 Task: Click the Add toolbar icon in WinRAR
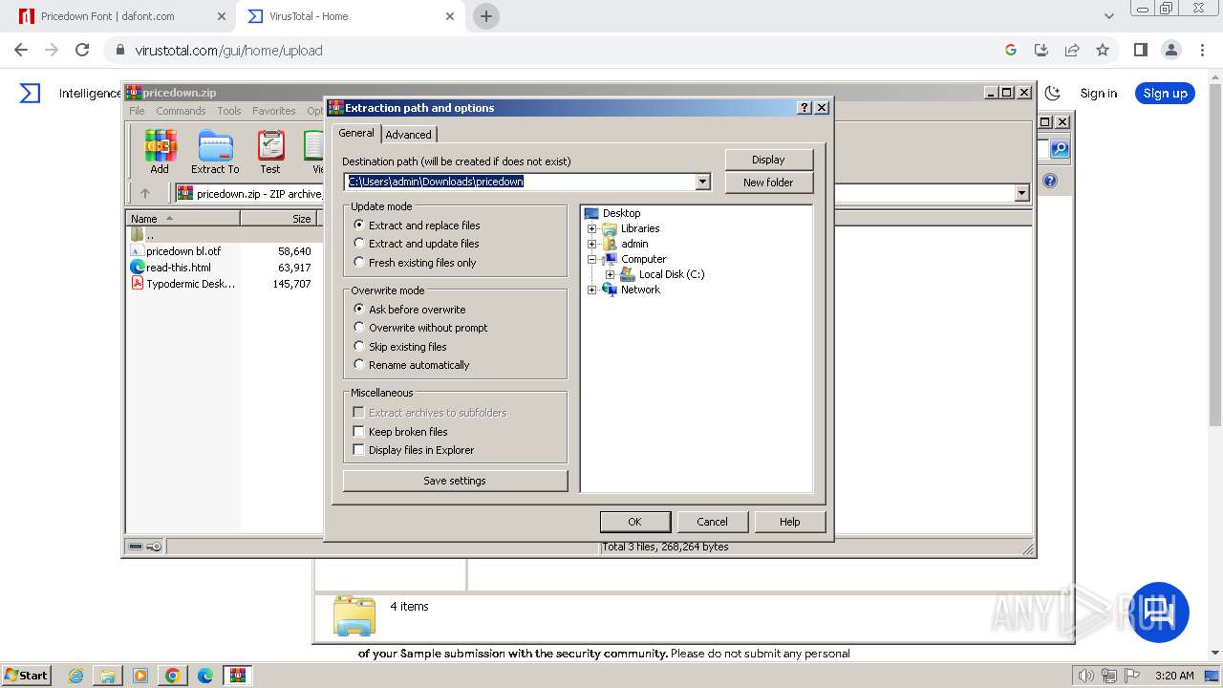[160, 152]
